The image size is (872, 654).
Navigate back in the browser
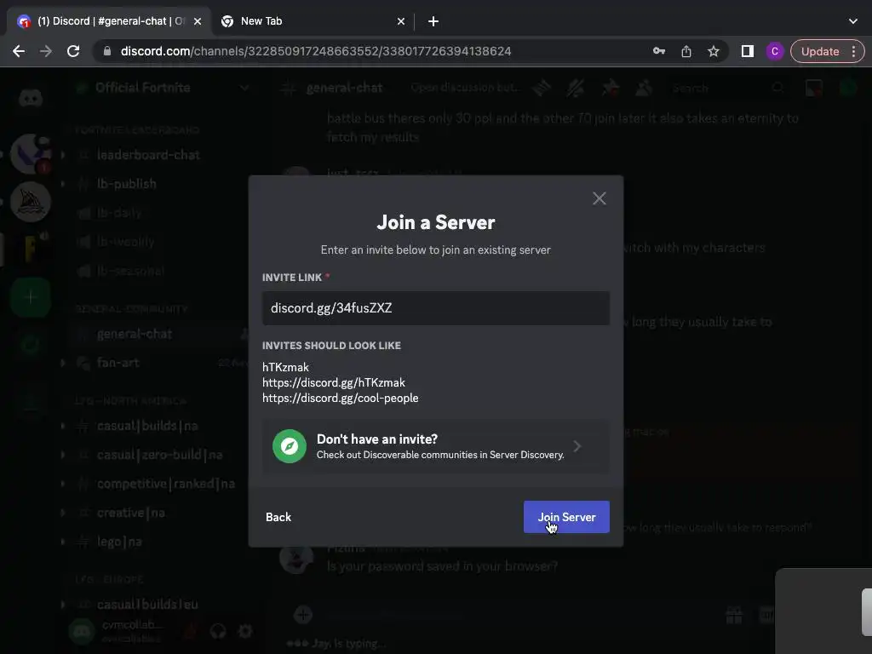(x=19, y=51)
